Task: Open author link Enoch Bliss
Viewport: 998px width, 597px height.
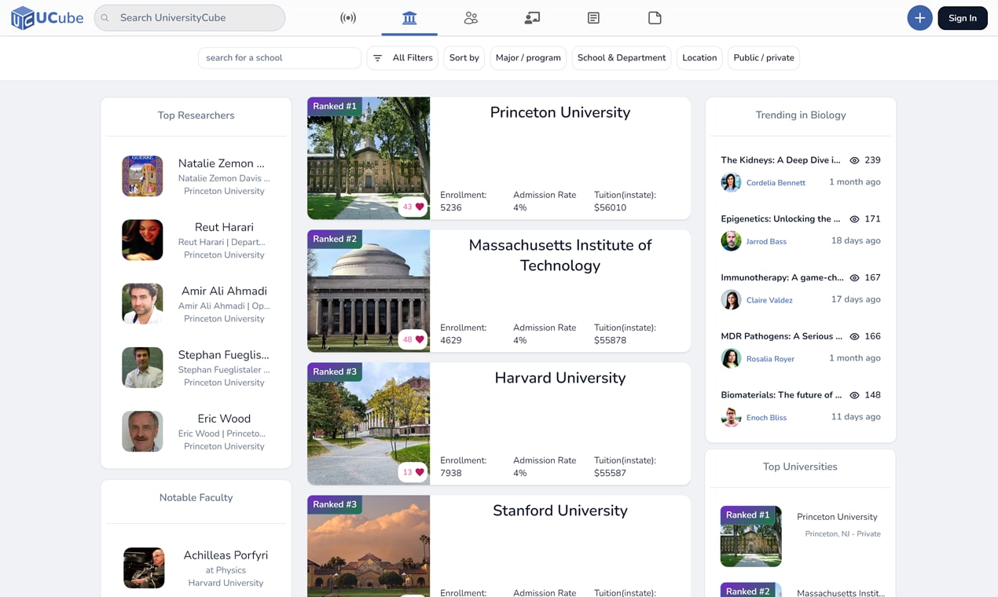Action: click(766, 418)
